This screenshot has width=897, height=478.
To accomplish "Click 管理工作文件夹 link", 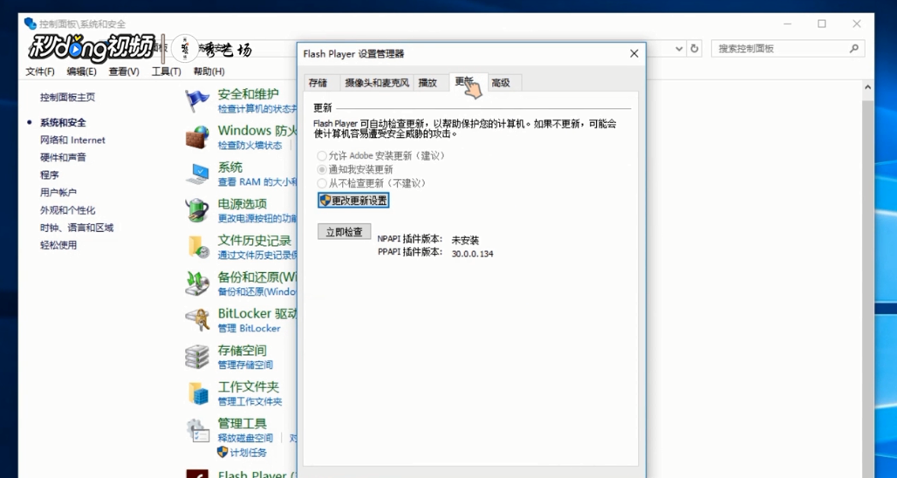I will (250, 401).
